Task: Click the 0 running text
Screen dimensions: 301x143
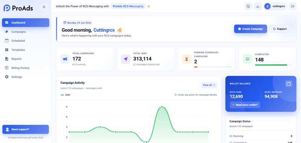Action: click(x=79, y=65)
